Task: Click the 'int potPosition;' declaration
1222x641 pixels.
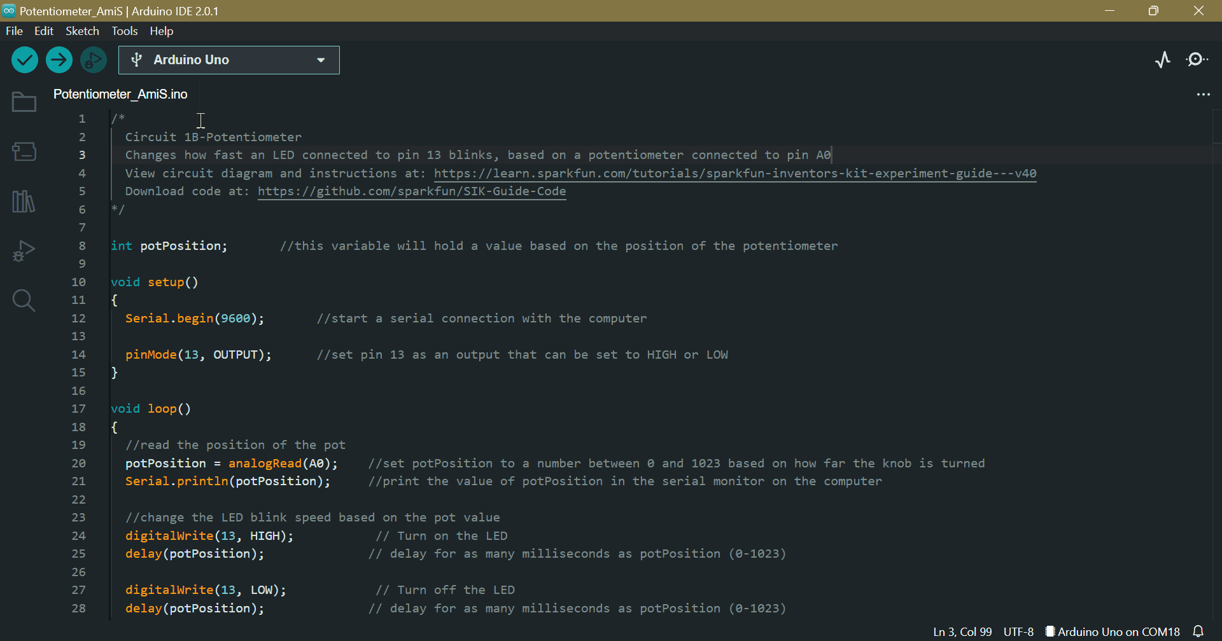Action: pyautogui.click(x=169, y=246)
